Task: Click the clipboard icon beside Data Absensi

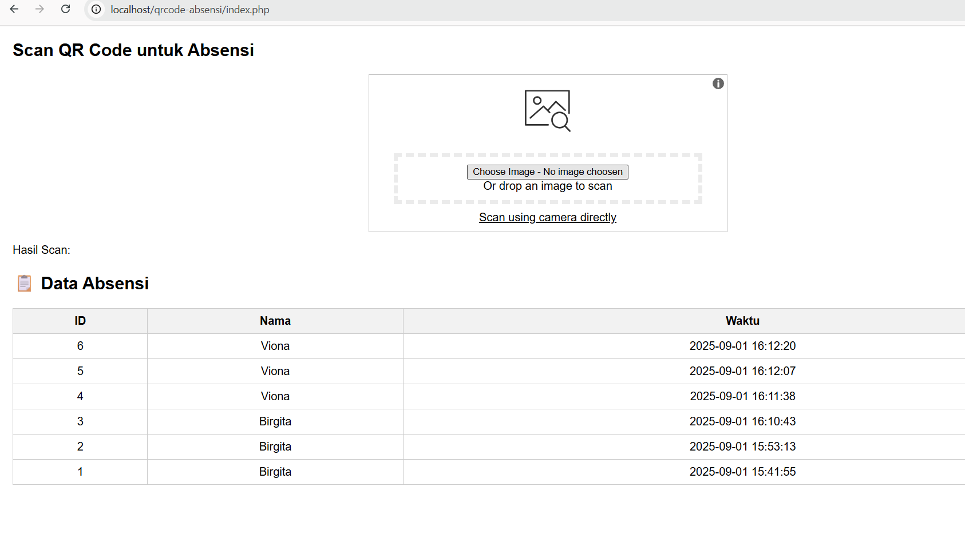Action: [x=24, y=283]
